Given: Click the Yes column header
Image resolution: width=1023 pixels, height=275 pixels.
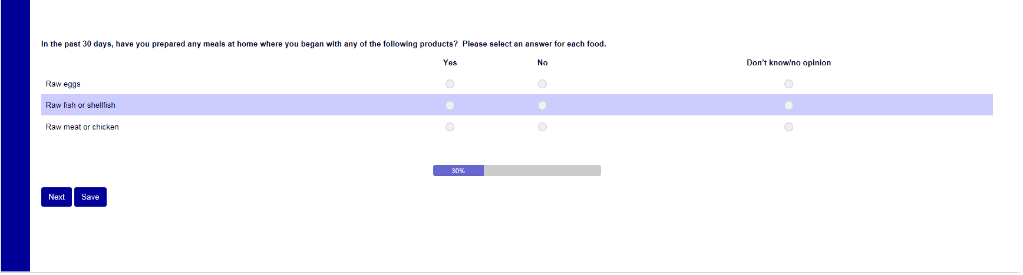Looking at the screenshot, I should point(450,63).
